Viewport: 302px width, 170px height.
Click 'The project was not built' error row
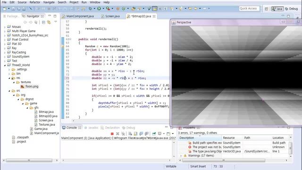(234, 147)
